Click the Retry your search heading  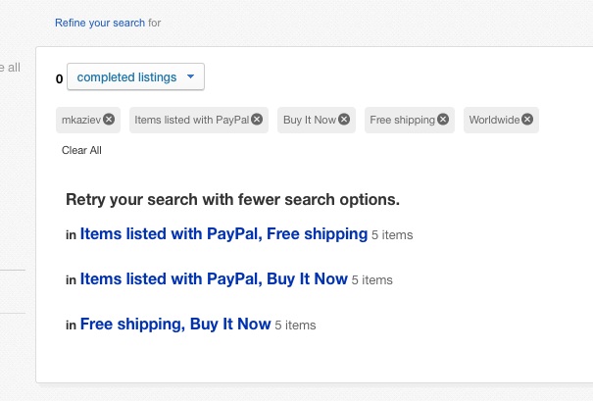[x=232, y=199]
